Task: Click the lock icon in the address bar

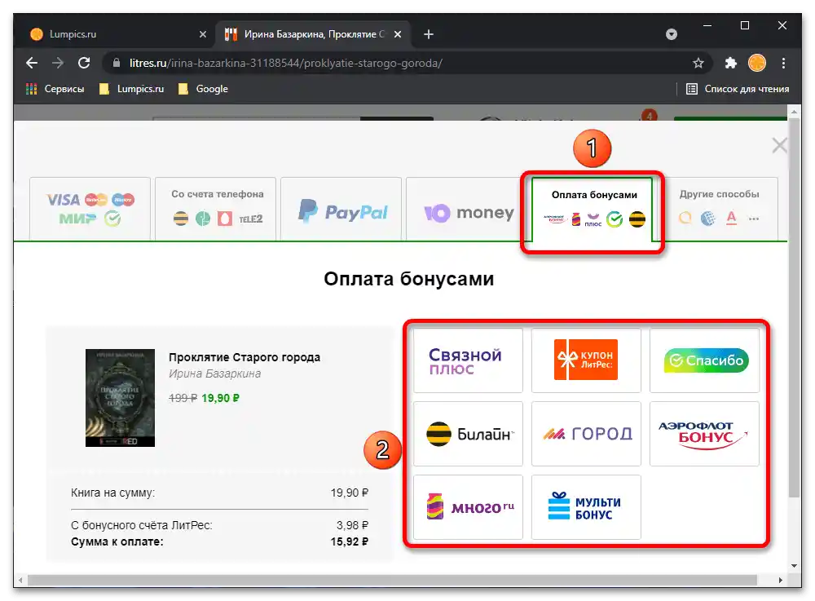Action: point(117,63)
